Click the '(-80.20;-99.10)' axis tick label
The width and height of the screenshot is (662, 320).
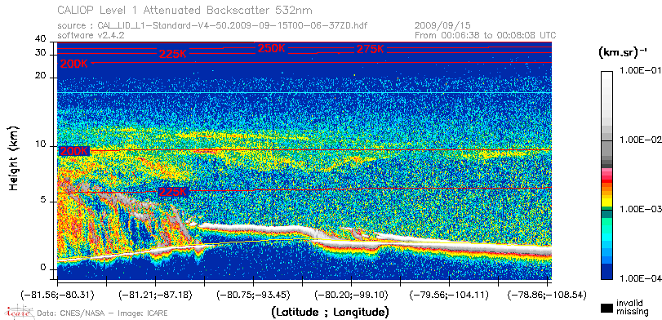(352, 295)
